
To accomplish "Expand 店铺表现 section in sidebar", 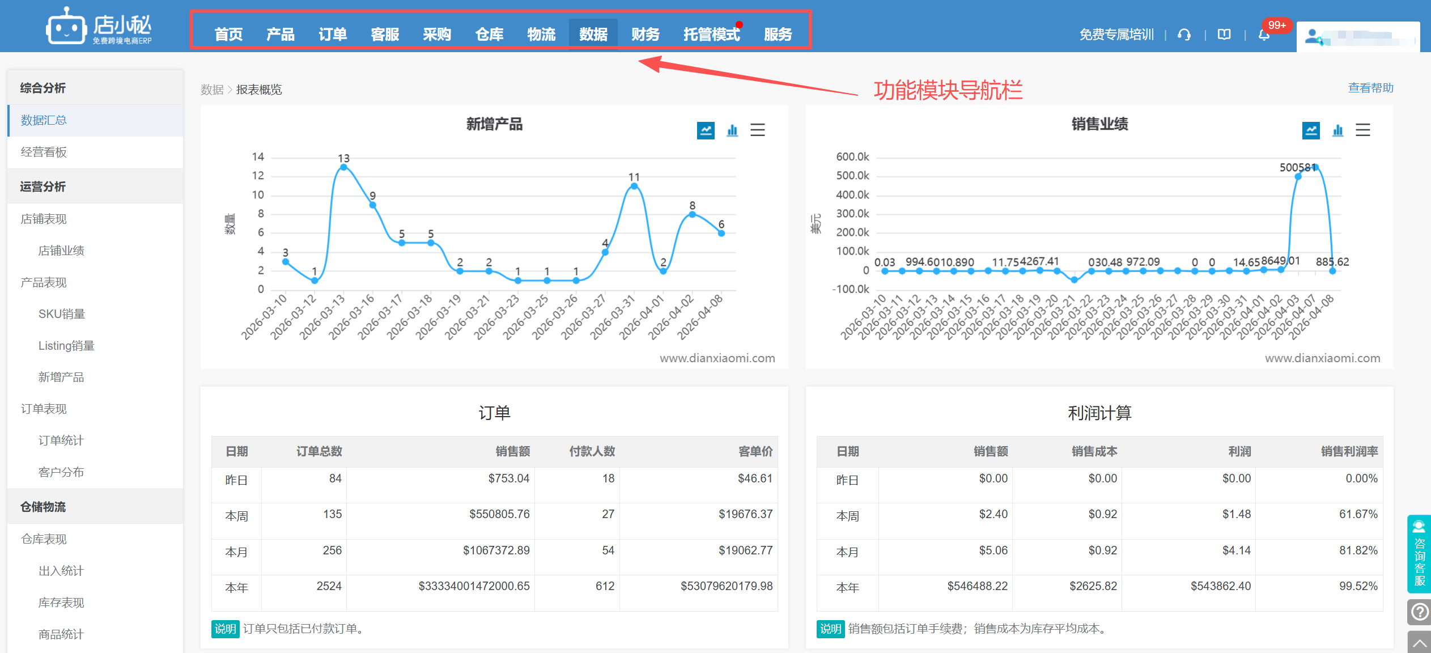I will [44, 219].
